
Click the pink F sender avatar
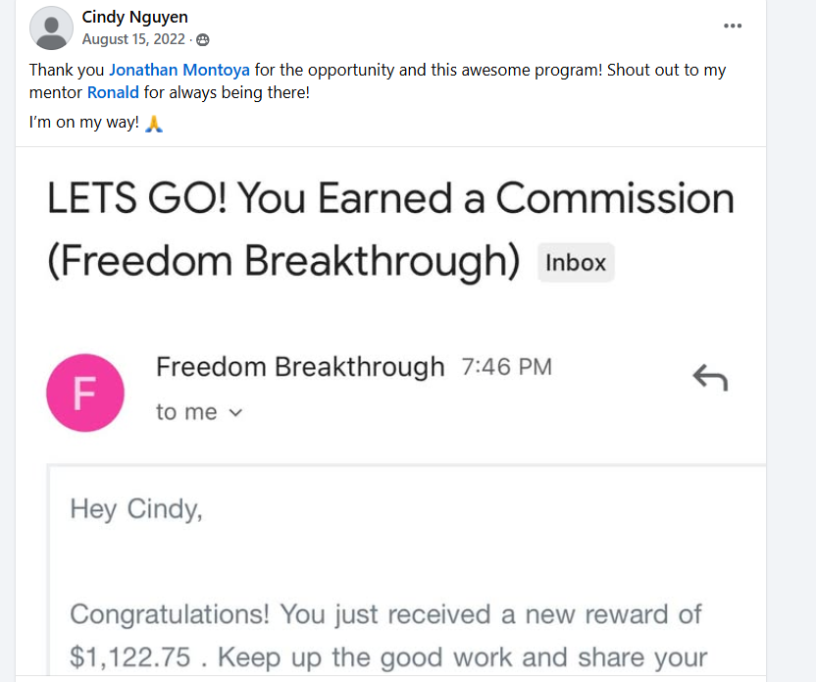coord(85,393)
